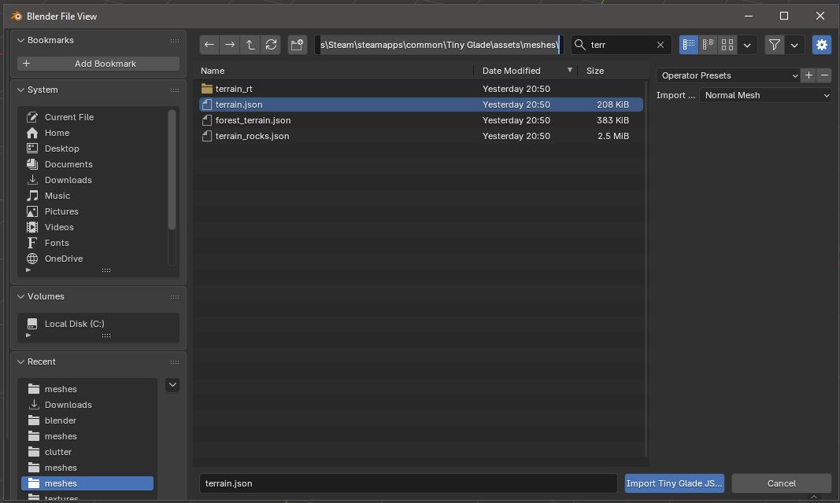840x503 pixels.
Task: Switch to thumbnail display mode
Action: coord(727,45)
